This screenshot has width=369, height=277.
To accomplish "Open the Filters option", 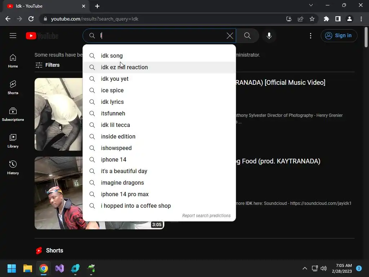I will pos(47,65).
